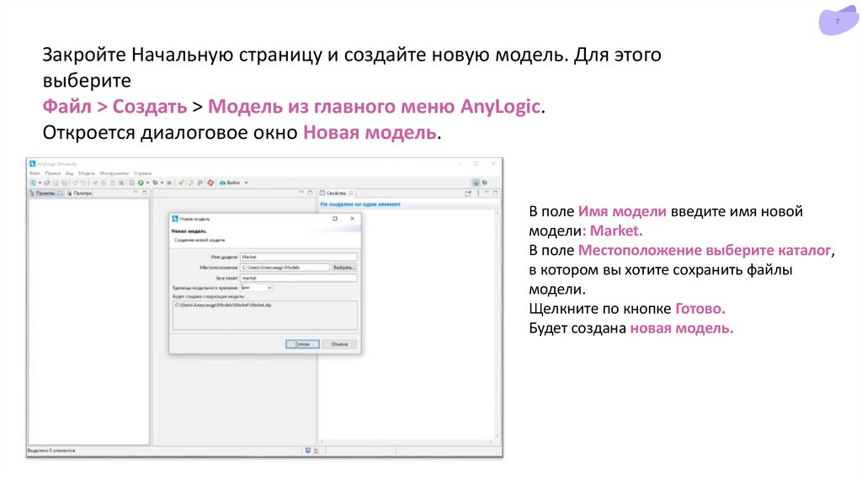Open the Инструменты menu
This screenshot has height=483, width=862.
[114, 173]
